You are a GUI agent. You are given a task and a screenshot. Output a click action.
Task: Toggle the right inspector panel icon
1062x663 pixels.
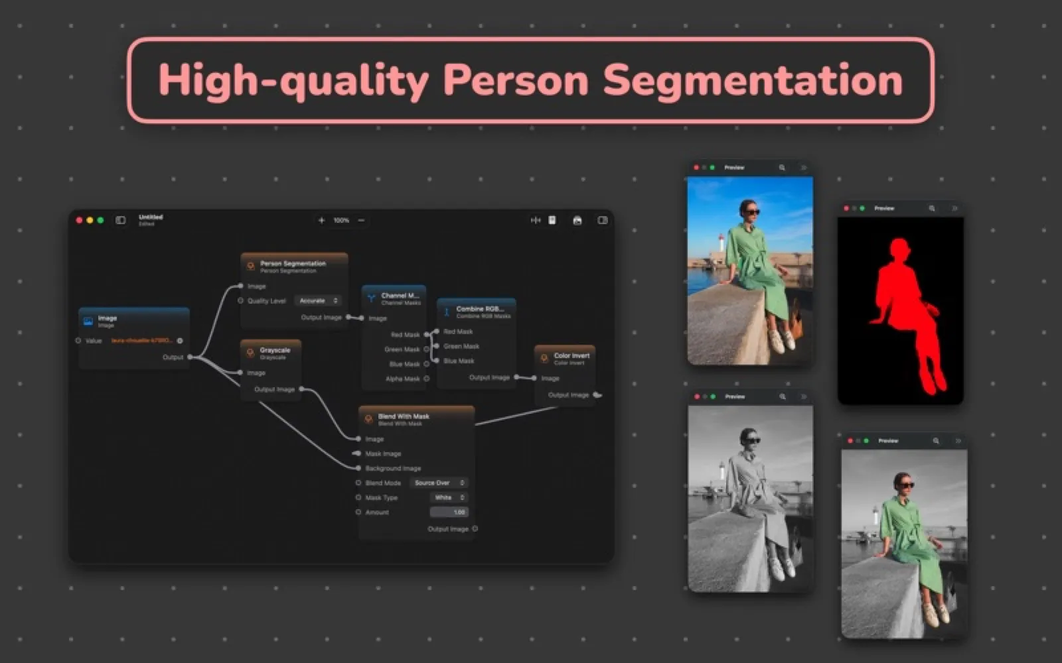click(x=603, y=220)
